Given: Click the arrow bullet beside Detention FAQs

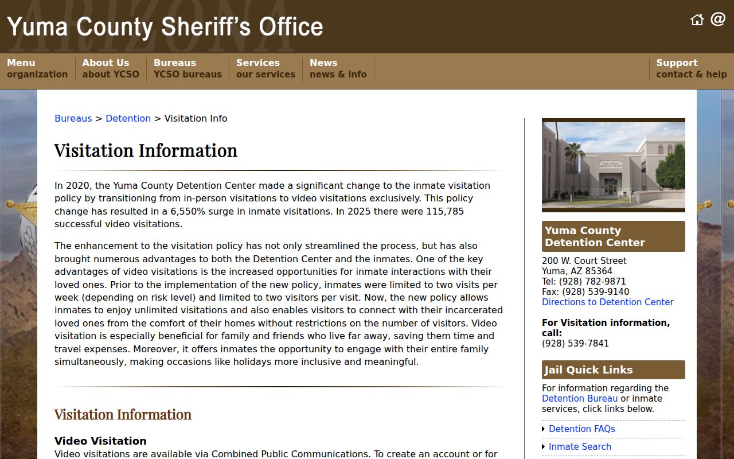Looking at the screenshot, I should tap(544, 429).
